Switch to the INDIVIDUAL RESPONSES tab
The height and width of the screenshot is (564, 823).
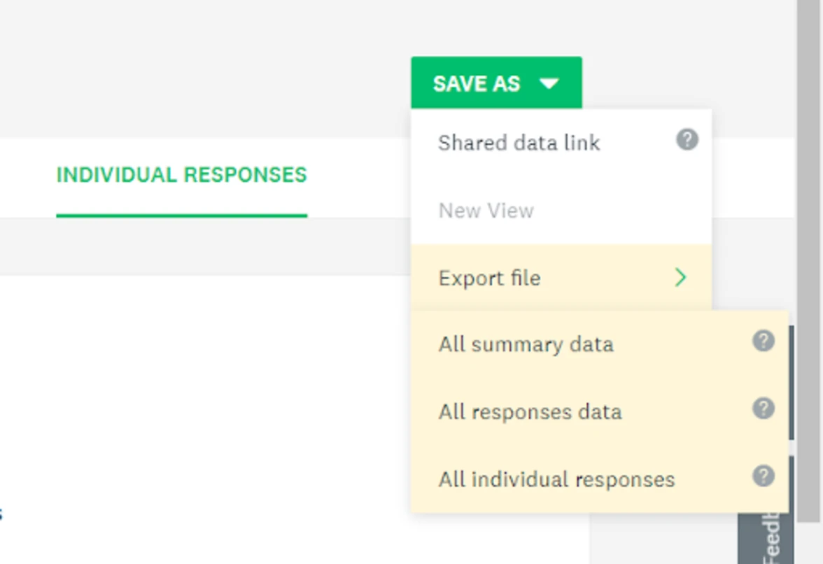[x=181, y=175]
